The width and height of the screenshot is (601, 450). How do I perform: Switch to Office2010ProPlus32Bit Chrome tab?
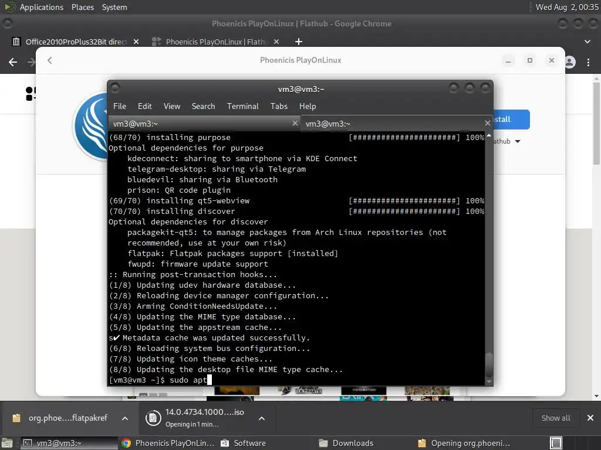pyautogui.click(x=75, y=42)
